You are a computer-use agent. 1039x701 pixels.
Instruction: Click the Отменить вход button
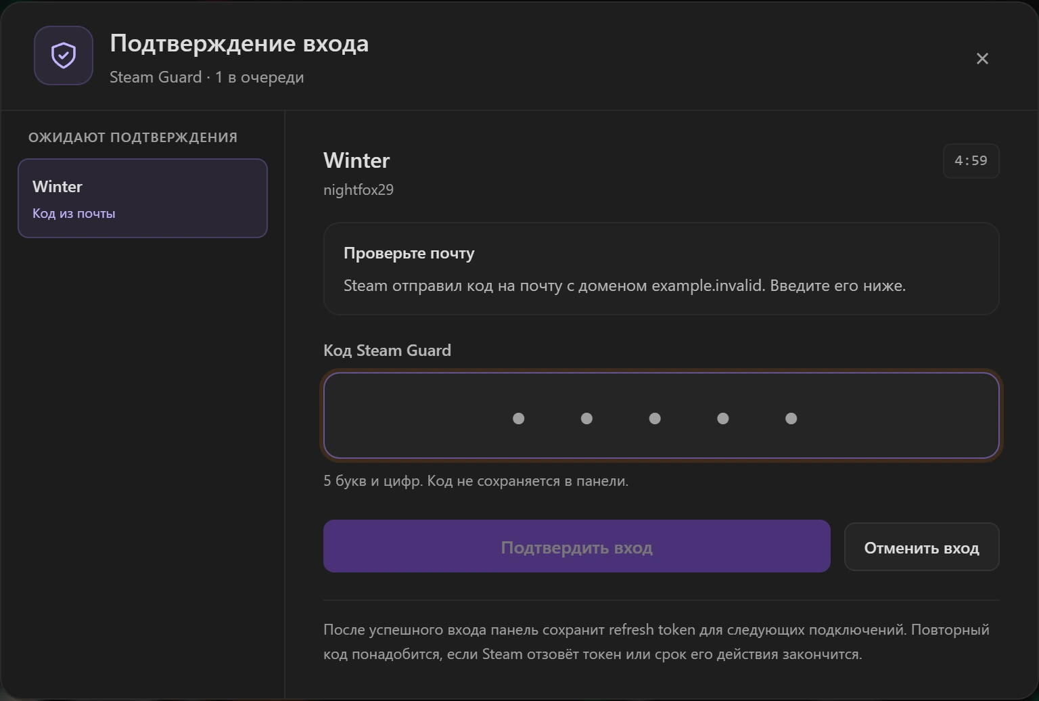(921, 547)
